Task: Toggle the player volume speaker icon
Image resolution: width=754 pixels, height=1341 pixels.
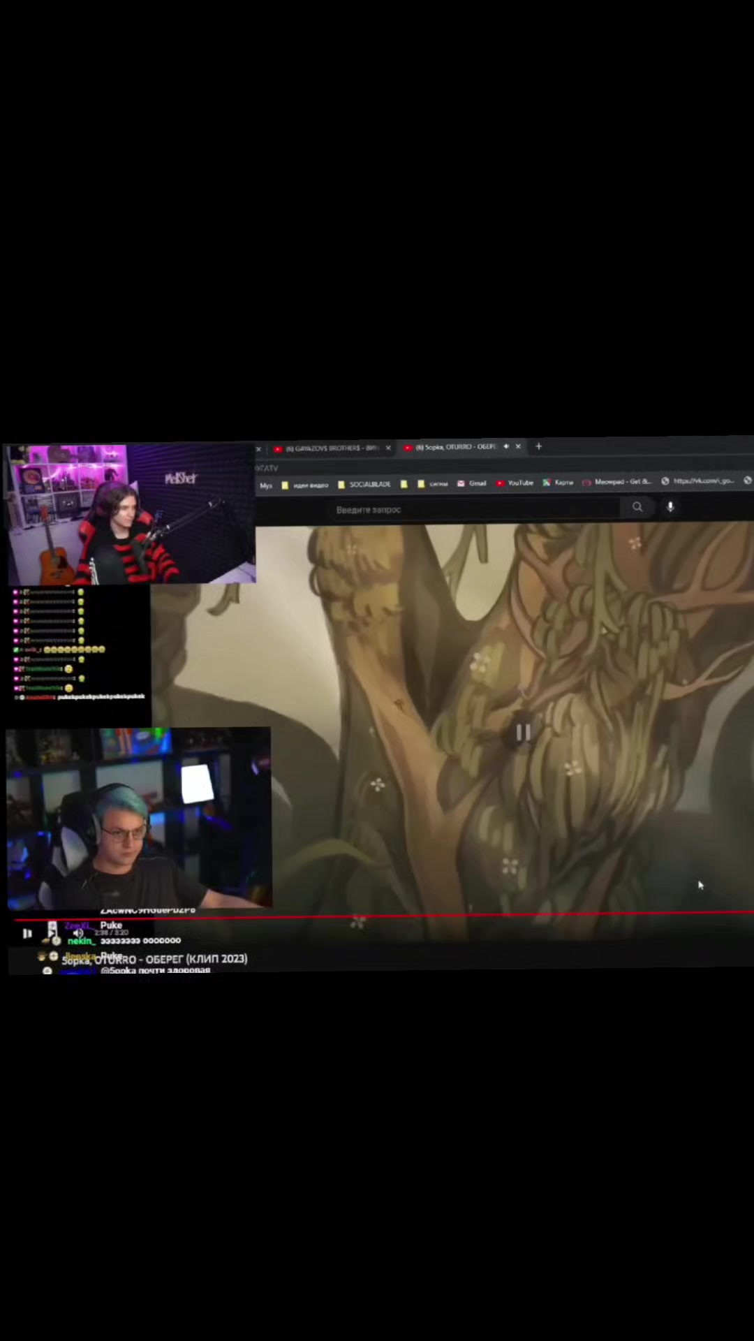Action: (x=78, y=933)
